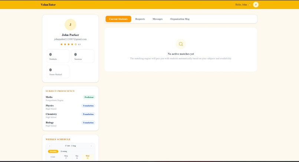Click the Tue 28 column header
The image size is (299, 162).
77,157
